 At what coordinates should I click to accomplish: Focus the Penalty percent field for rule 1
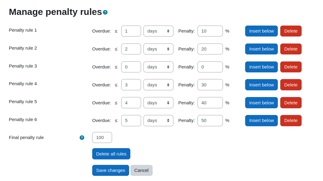click(x=210, y=31)
